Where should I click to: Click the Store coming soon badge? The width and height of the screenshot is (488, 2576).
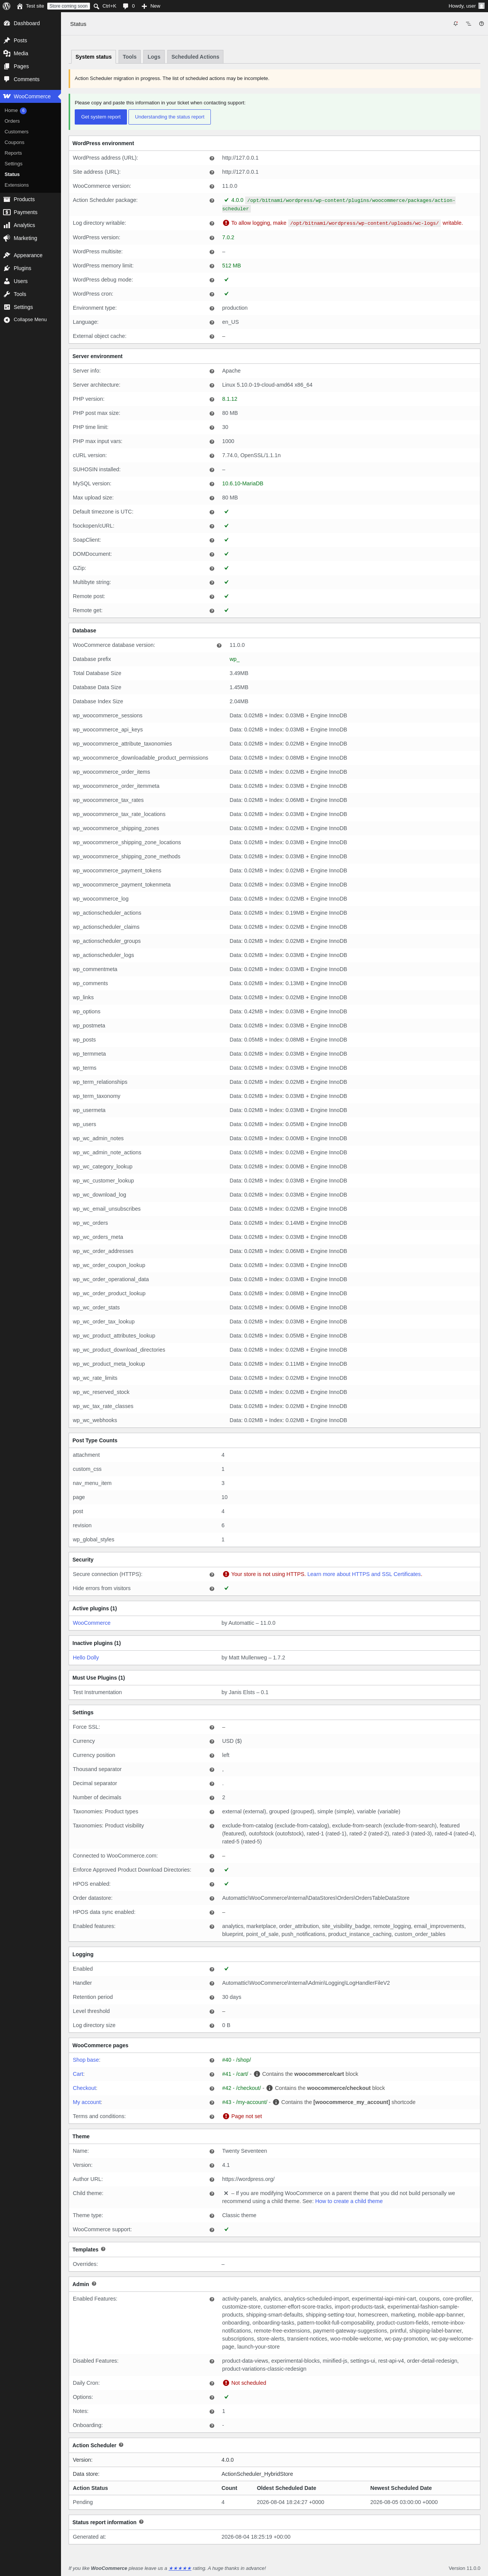[69, 6]
